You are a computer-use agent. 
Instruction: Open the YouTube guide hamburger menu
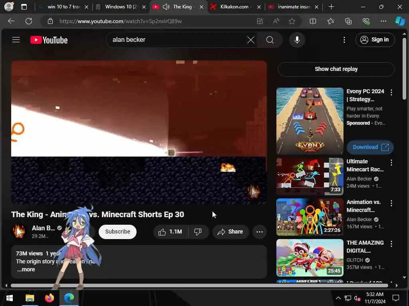pos(16,39)
